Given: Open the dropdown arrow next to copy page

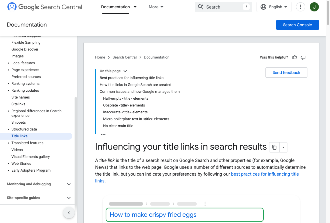Looking at the screenshot, I should tap(283, 147).
